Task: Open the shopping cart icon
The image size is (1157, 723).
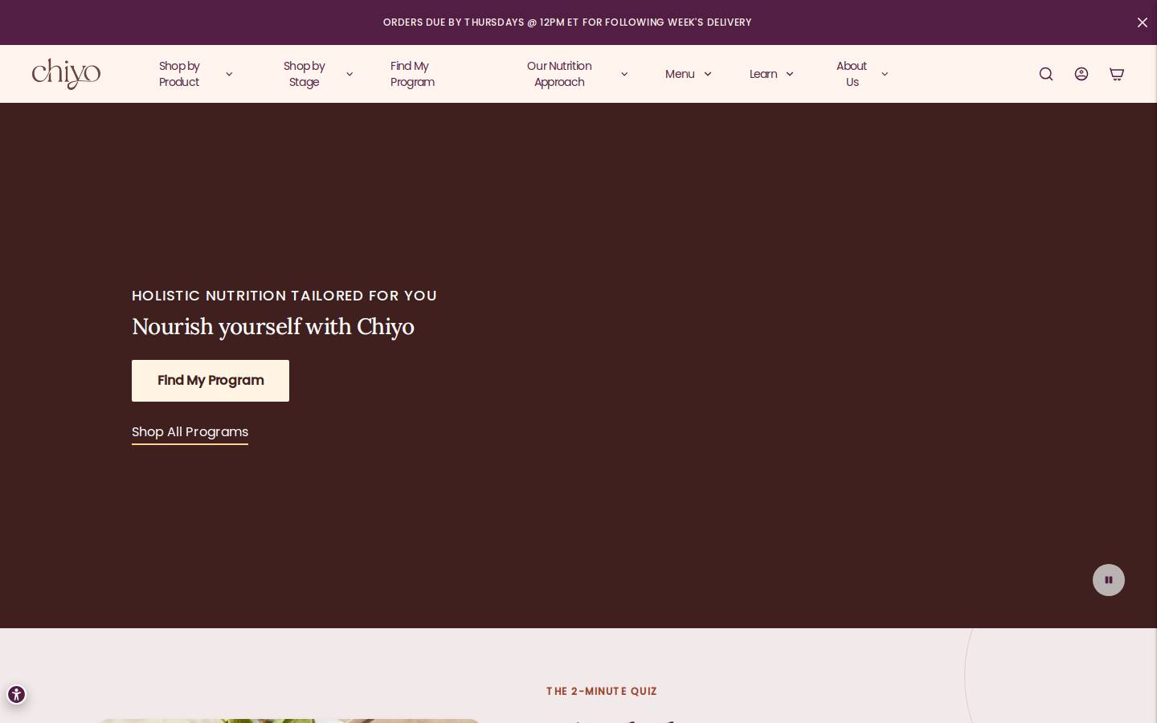Action: (1117, 74)
